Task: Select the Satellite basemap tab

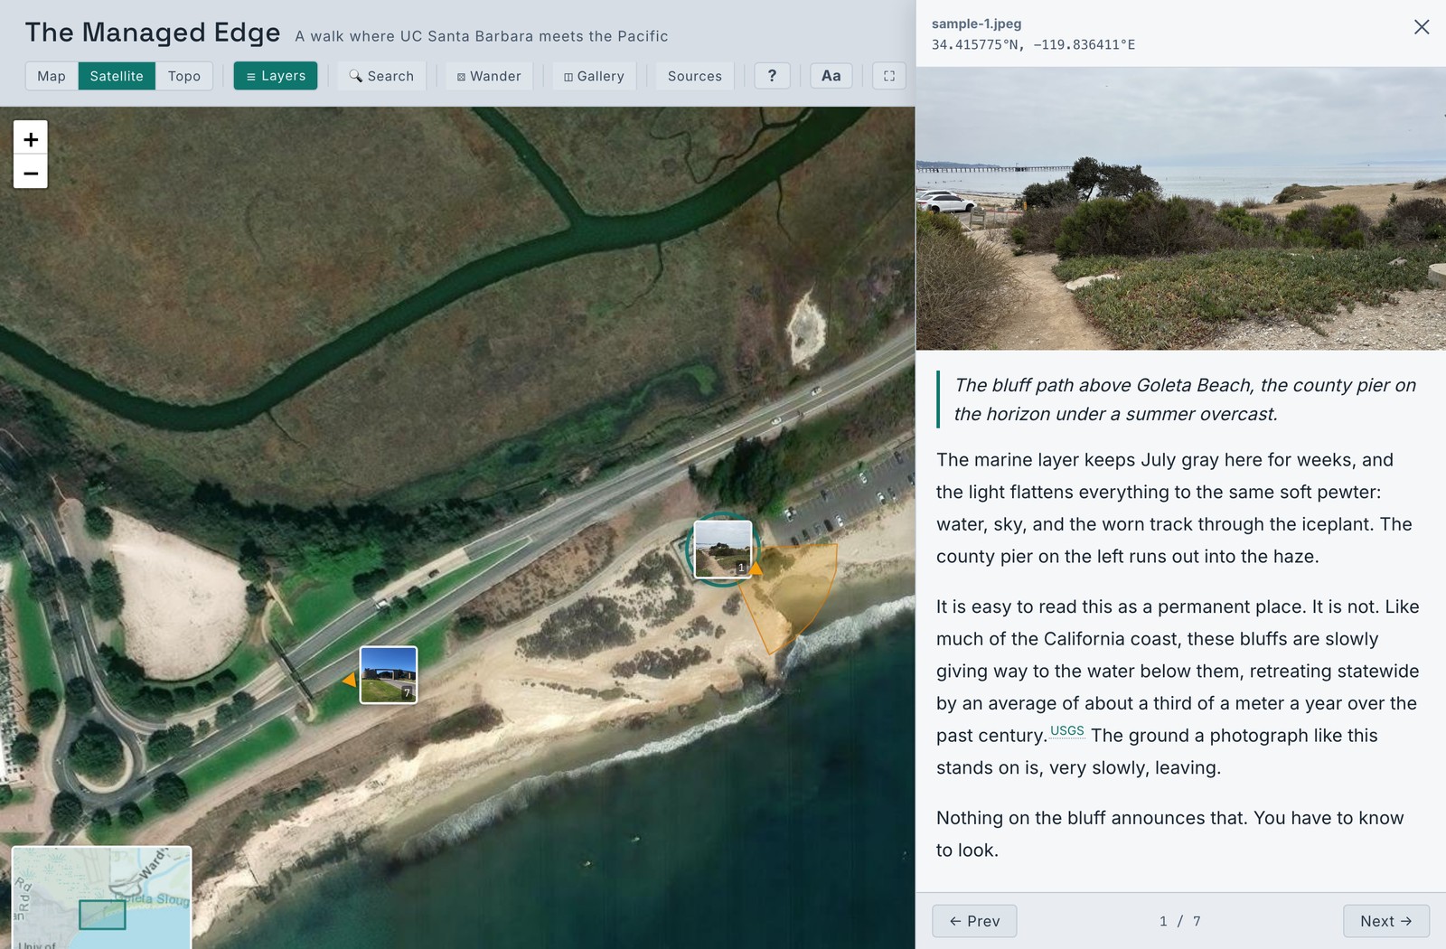Action: coord(117,76)
